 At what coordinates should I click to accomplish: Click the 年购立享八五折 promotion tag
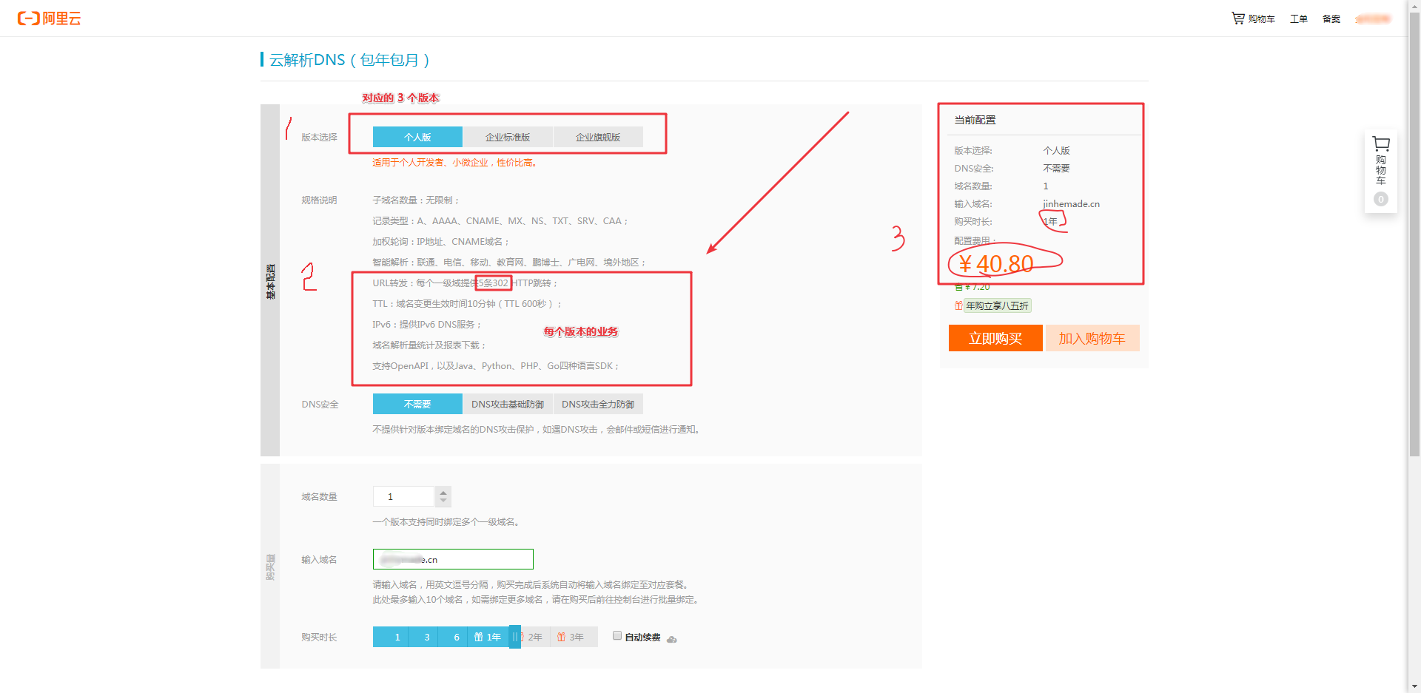tap(997, 306)
